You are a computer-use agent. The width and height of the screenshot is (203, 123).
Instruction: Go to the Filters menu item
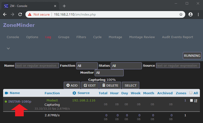(x=81, y=37)
